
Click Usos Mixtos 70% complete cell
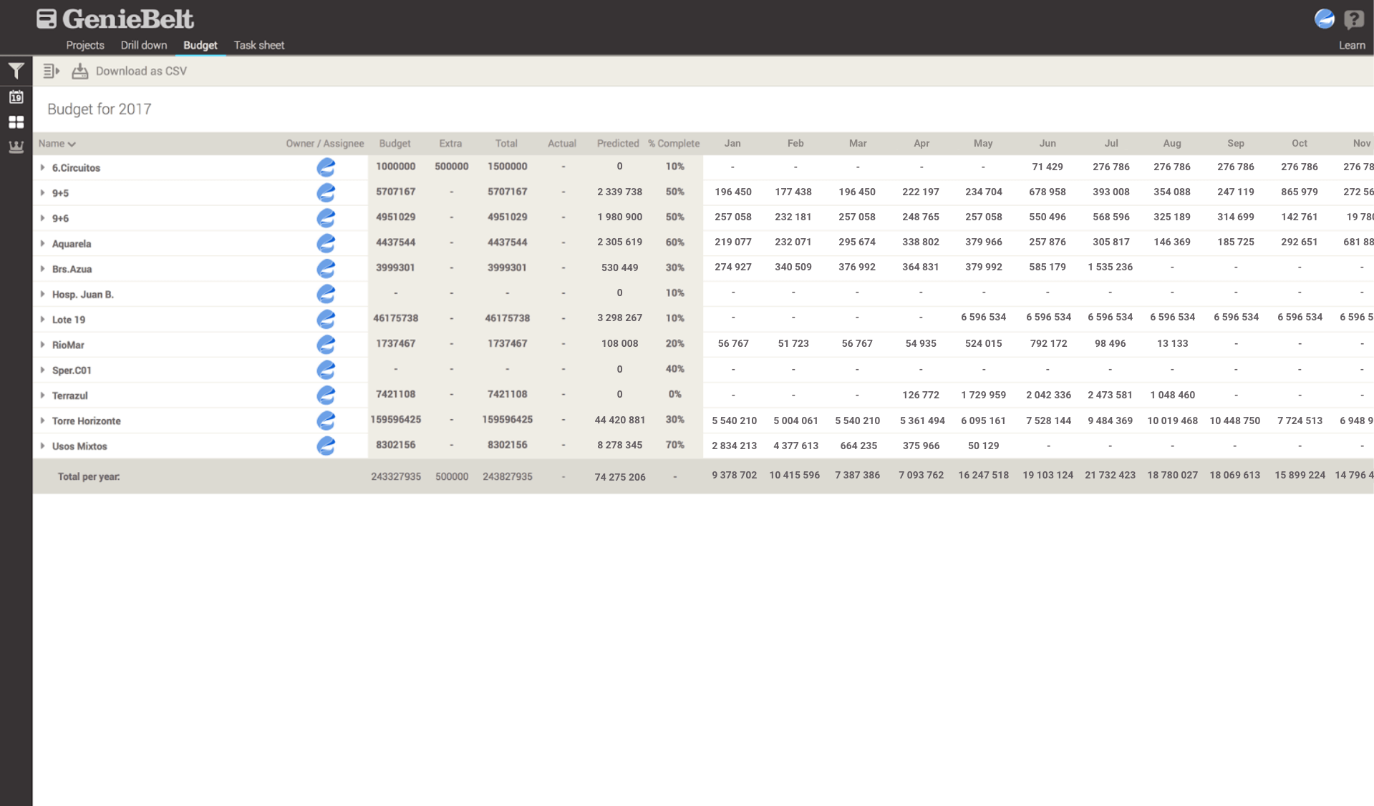pos(675,445)
